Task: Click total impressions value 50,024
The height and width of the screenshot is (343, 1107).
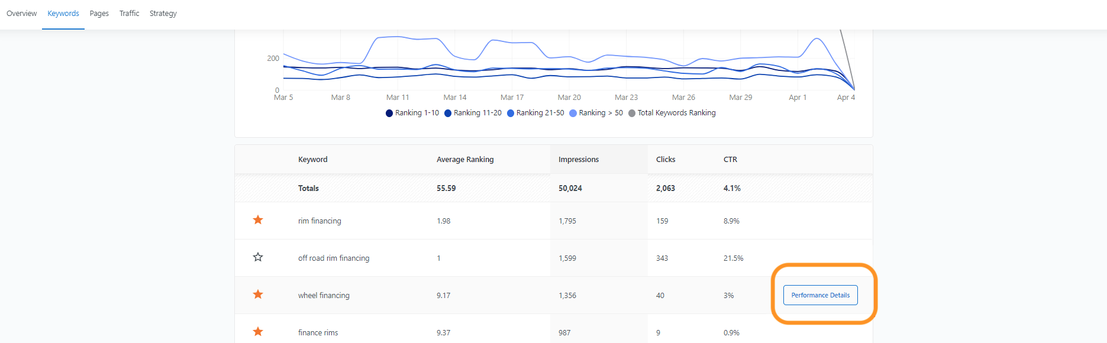Action: pos(570,189)
